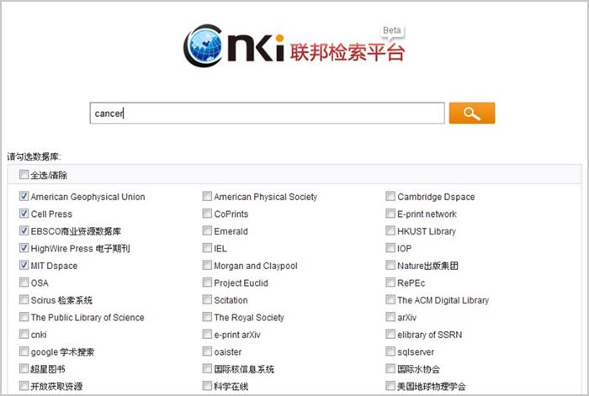The height and width of the screenshot is (396, 589).
Task: Check the RePEc checkbox
Action: 390,282
